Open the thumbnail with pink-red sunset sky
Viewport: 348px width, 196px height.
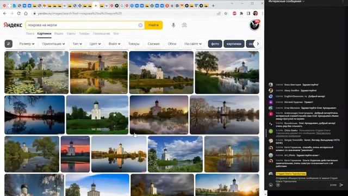(x=75, y=154)
